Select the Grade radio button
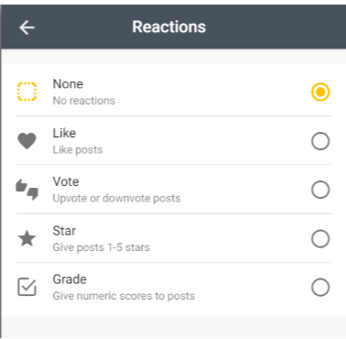This screenshot has height=339, width=346. [320, 288]
